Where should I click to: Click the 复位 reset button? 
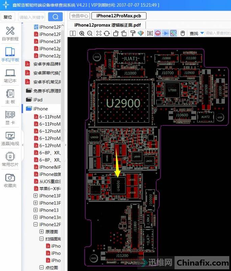click(8, 17)
